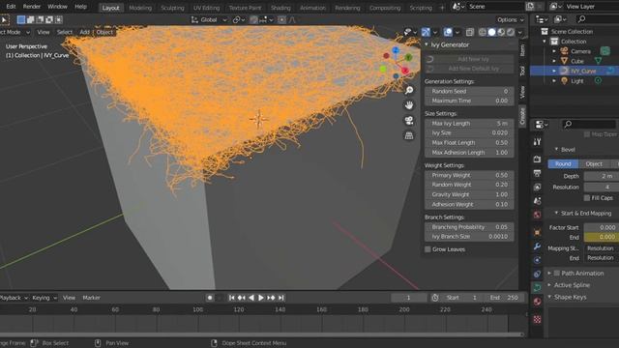Click the Max Ivy Length slider
Screen dimensions: 619x348
[469, 123]
